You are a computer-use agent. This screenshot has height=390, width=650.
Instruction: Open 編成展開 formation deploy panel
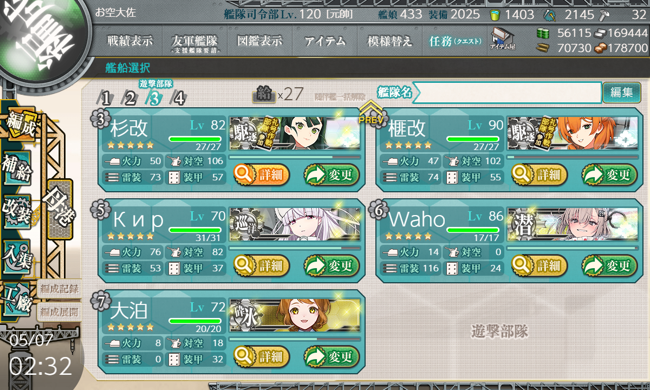(59, 311)
